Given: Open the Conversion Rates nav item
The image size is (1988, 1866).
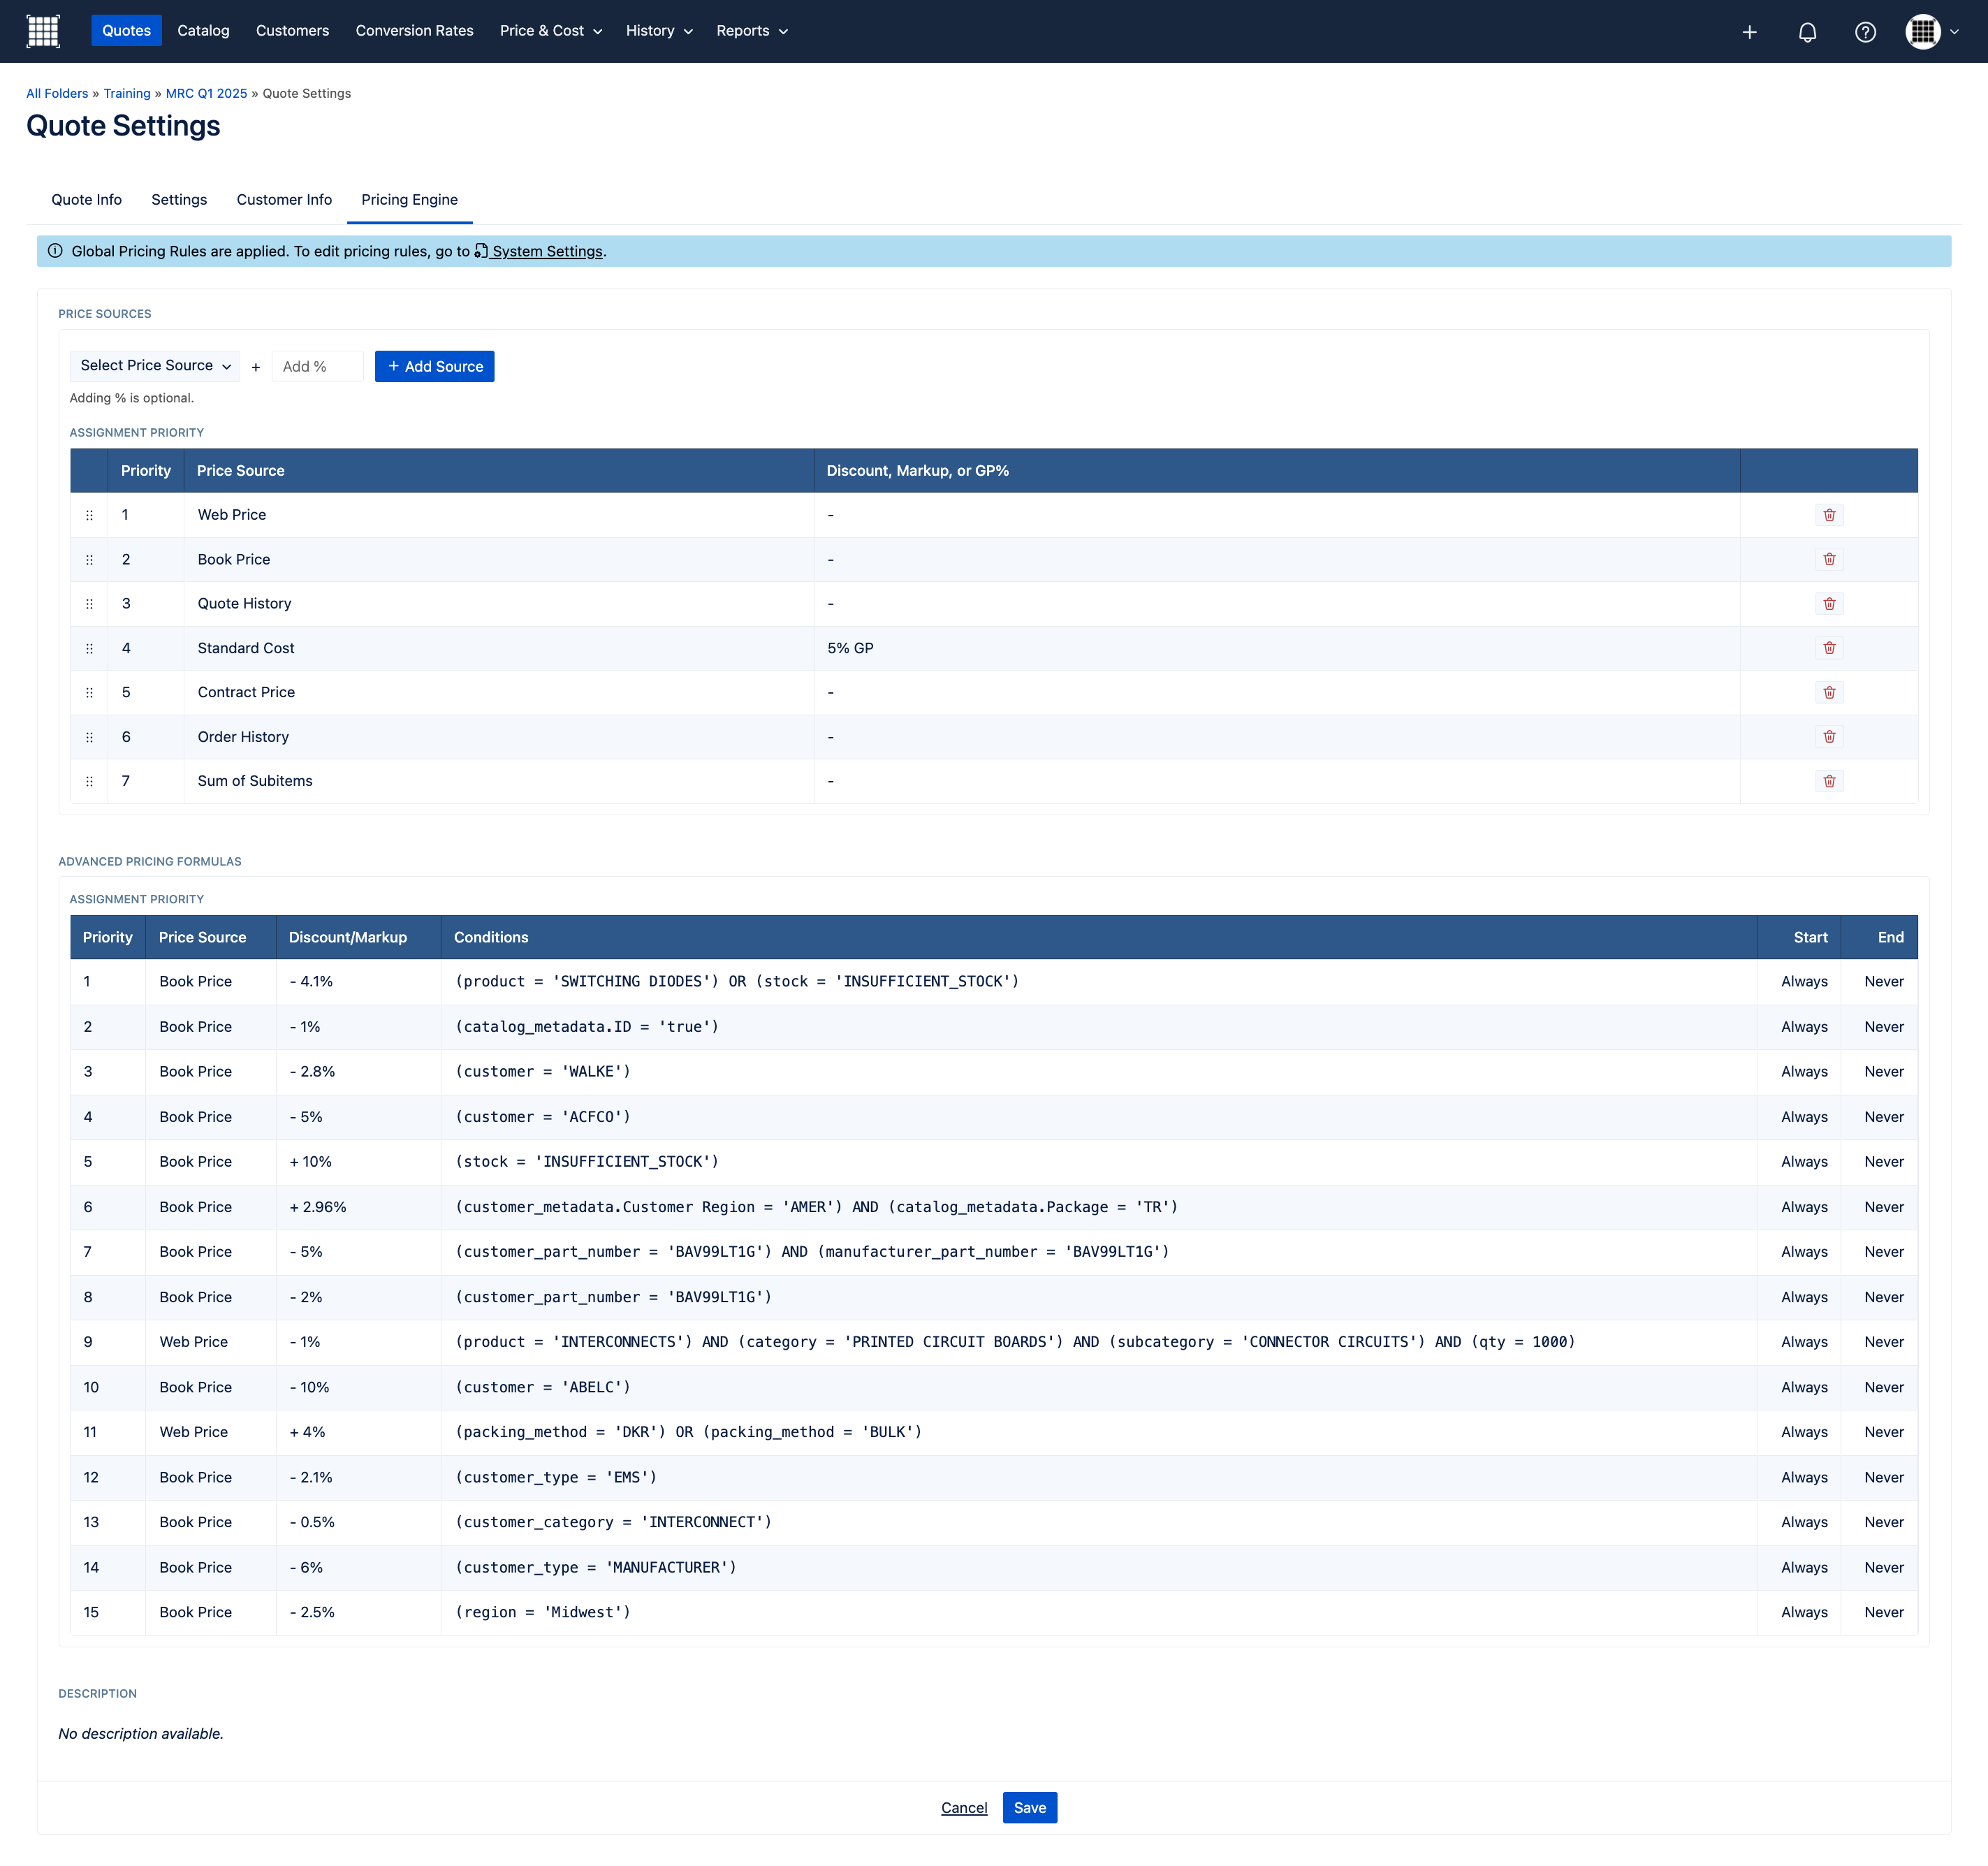Looking at the screenshot, I should pyautogui.click(x=414, y=31).
